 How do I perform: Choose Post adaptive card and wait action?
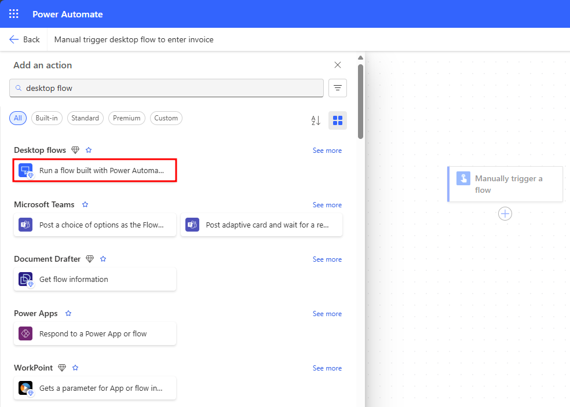(261, 225)
